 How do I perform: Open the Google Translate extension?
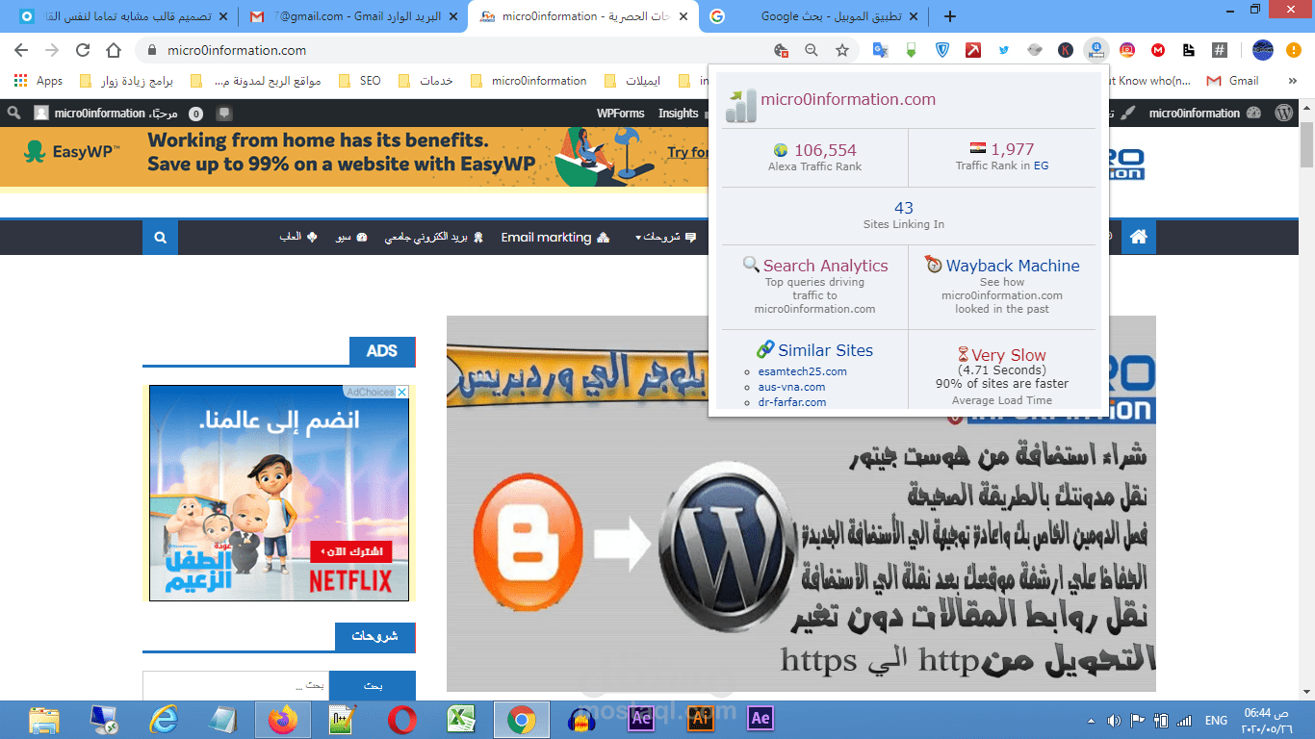880,50
